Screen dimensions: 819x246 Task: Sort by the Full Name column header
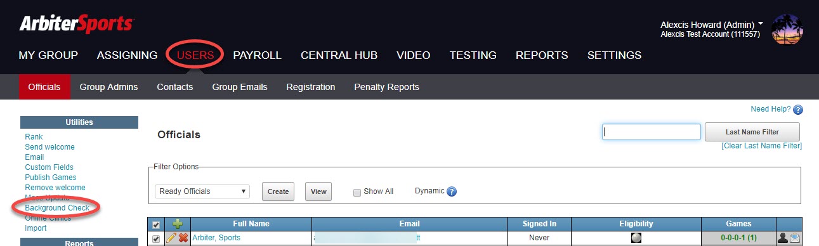click(251, 224)
